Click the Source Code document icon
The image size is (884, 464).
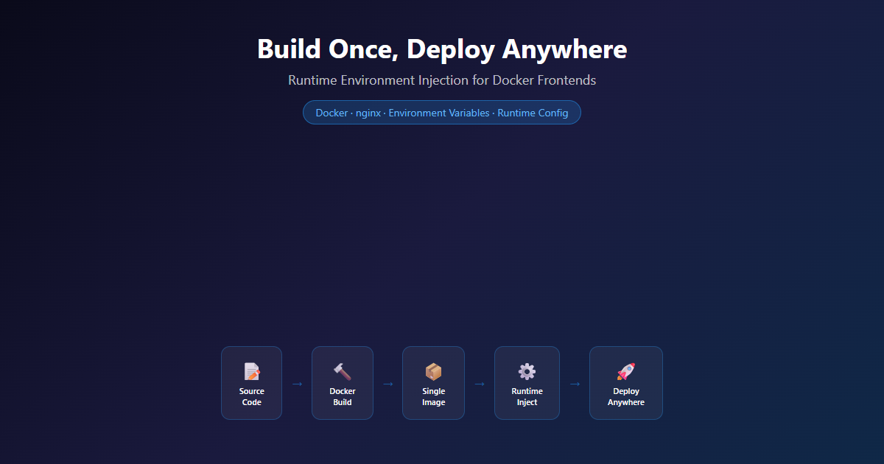(252, 372)
